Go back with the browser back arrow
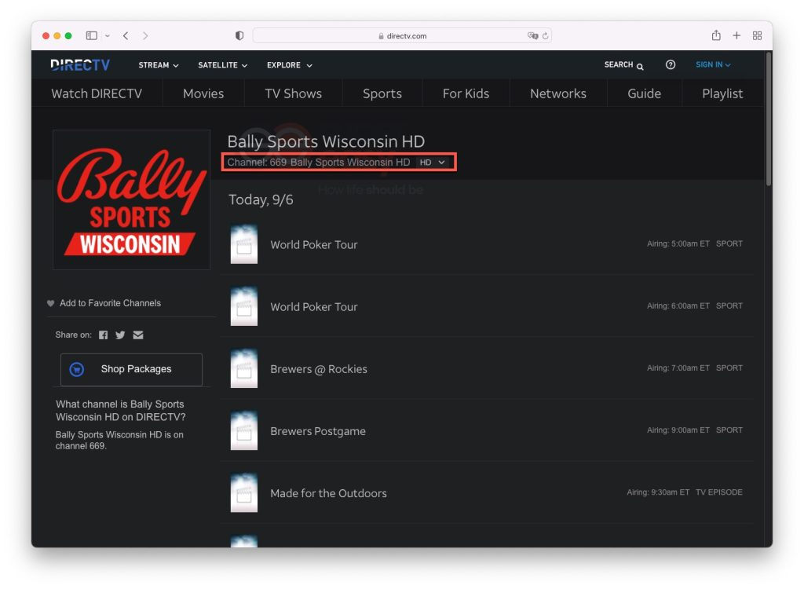Screen dimensions: 804x589 coord(126,35)
